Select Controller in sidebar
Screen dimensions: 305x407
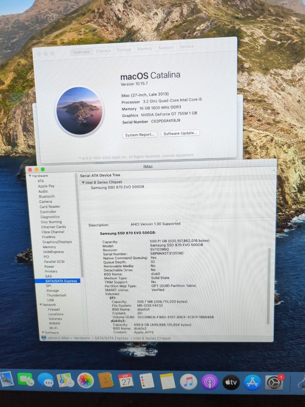[48, 212]
